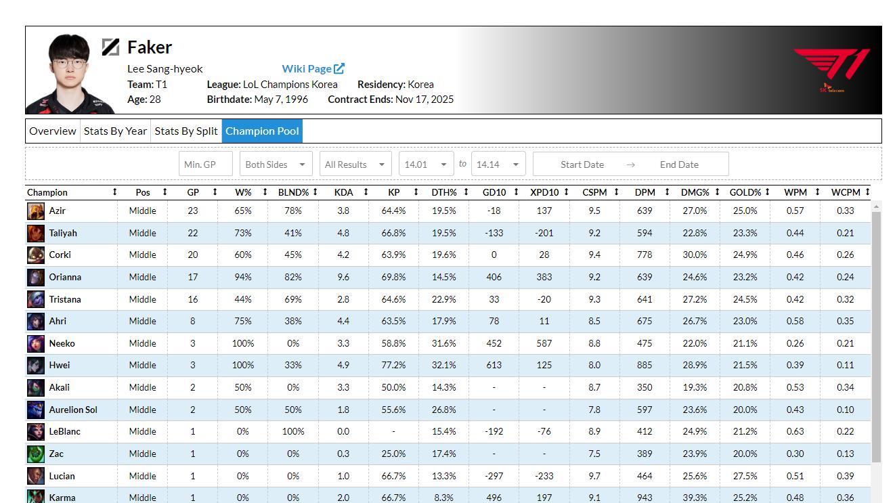895x503 pixels.
Task: Click sort arrows next to GP header
Action: [215, 192]
